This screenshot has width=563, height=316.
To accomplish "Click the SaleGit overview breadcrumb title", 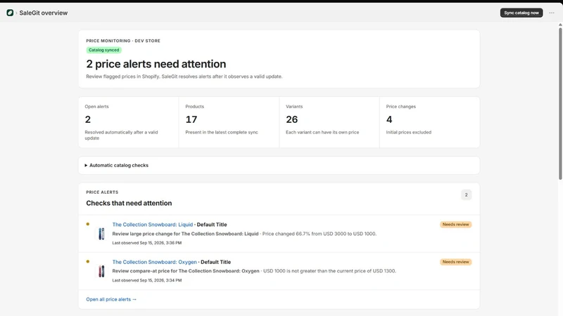I will tap(44, 13).
